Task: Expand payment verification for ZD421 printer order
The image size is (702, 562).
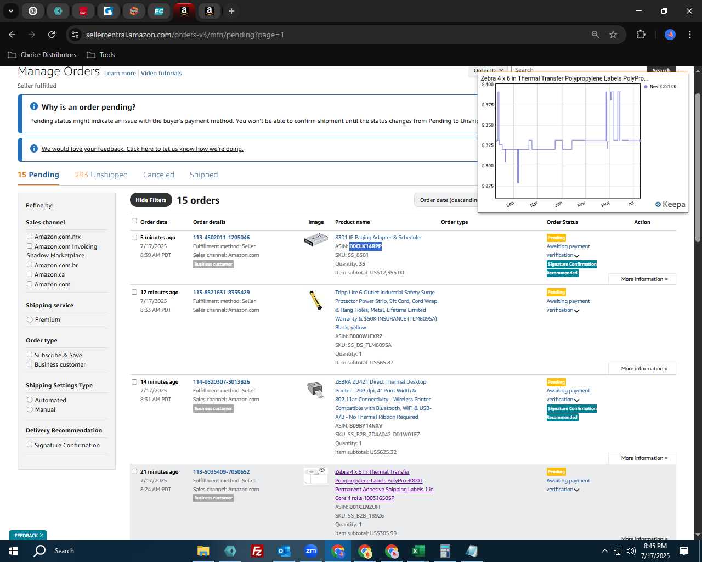Action: [x=576, y=400]
